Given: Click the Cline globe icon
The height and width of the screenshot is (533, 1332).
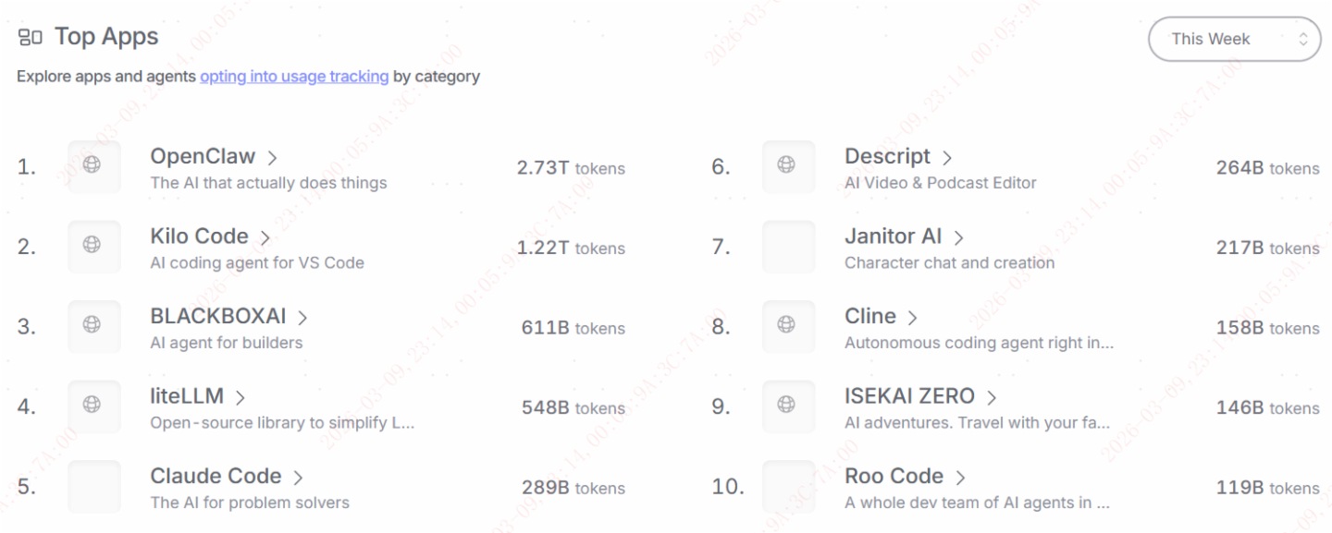Looking at the screenshot, I should pyautogui.click(x=786, y=325).
